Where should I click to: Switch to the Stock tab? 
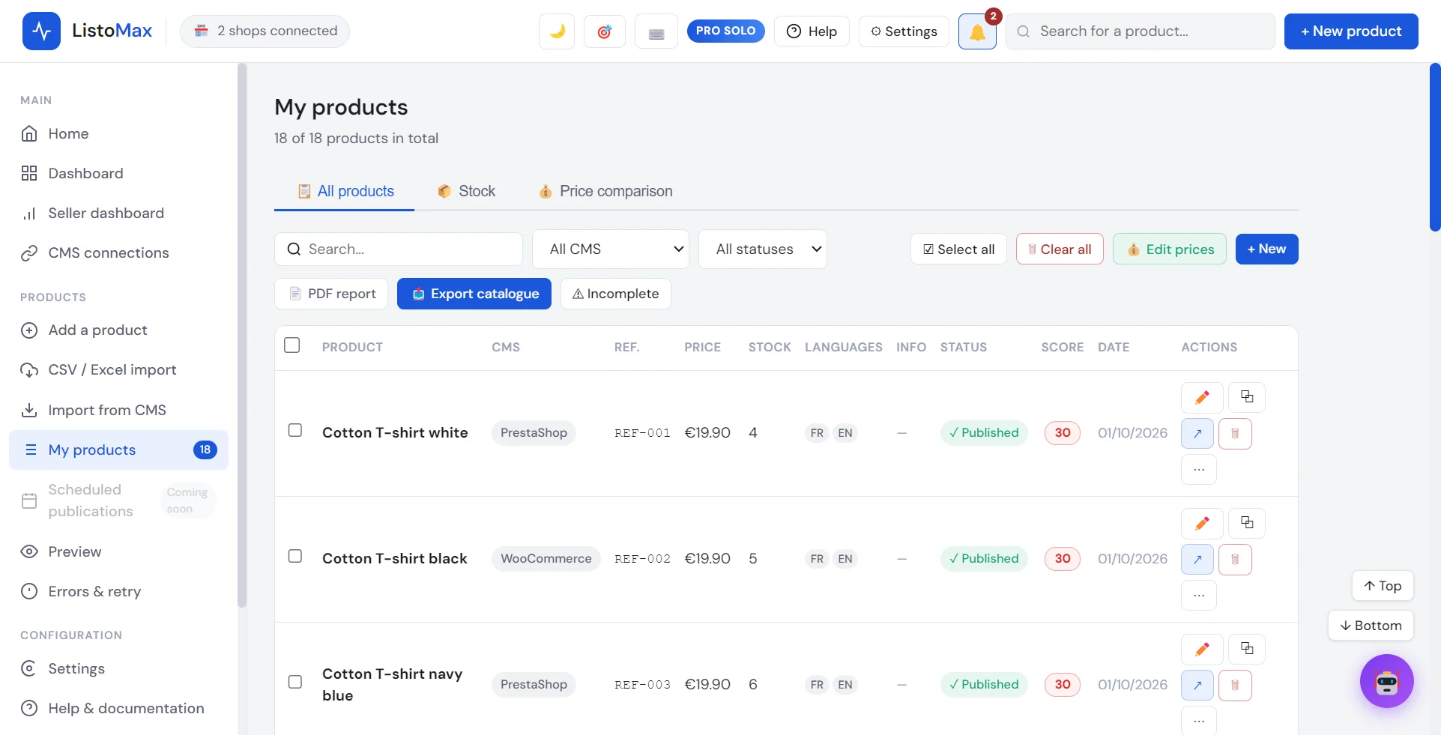466,192
